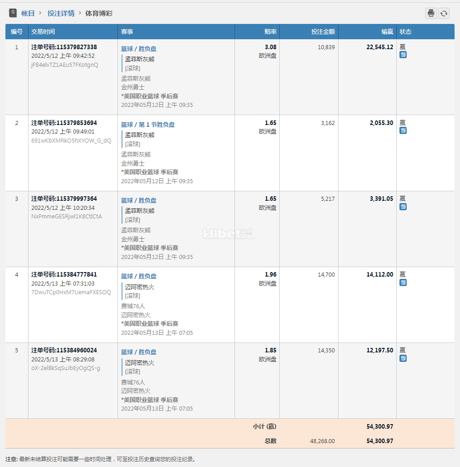Click the total winnings 54,300.97 in 总数 row
460x467 pixels.
[x=380, y=441]
